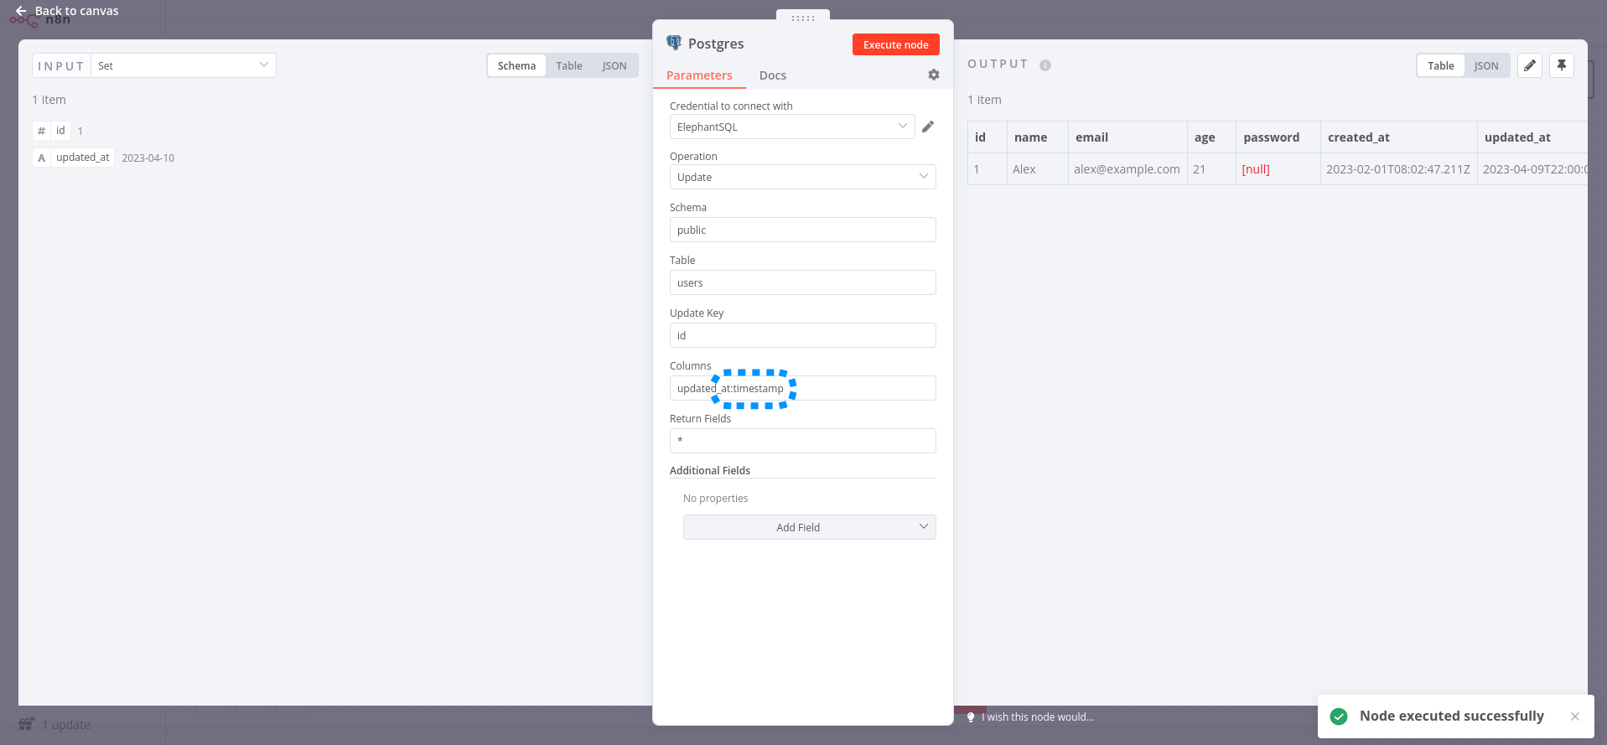Screen dimensions: 1607x745
Task: Click the alex@example.com cell
Action: click(1127, 169)
